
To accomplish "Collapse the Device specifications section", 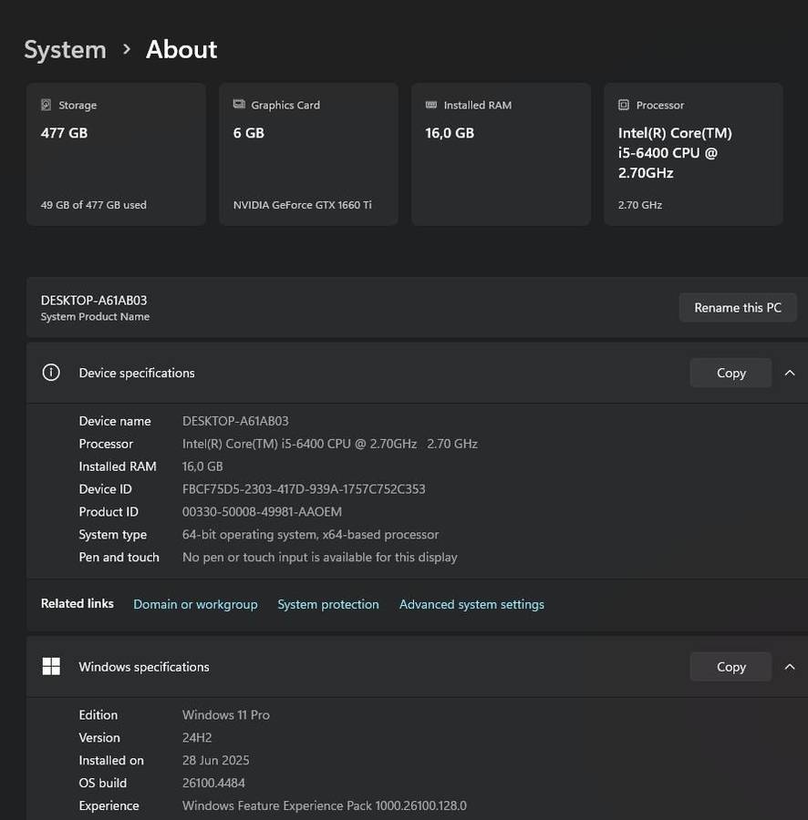I will coord(790,373).
